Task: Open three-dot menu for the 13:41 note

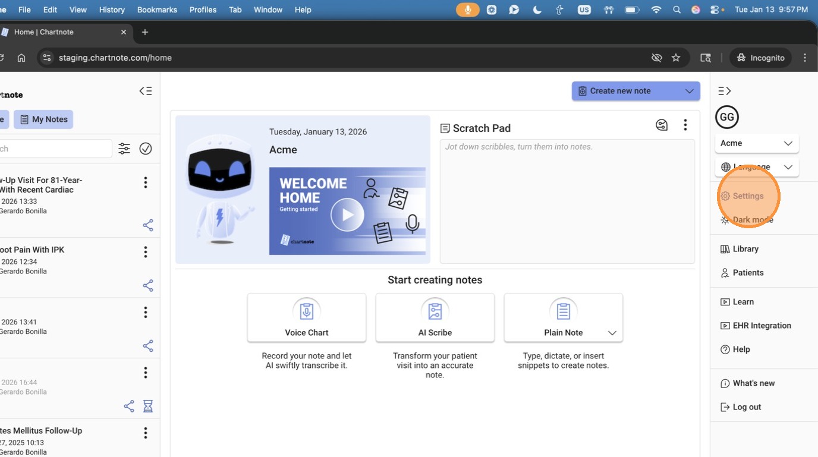Action: click(x=146, y=313)
